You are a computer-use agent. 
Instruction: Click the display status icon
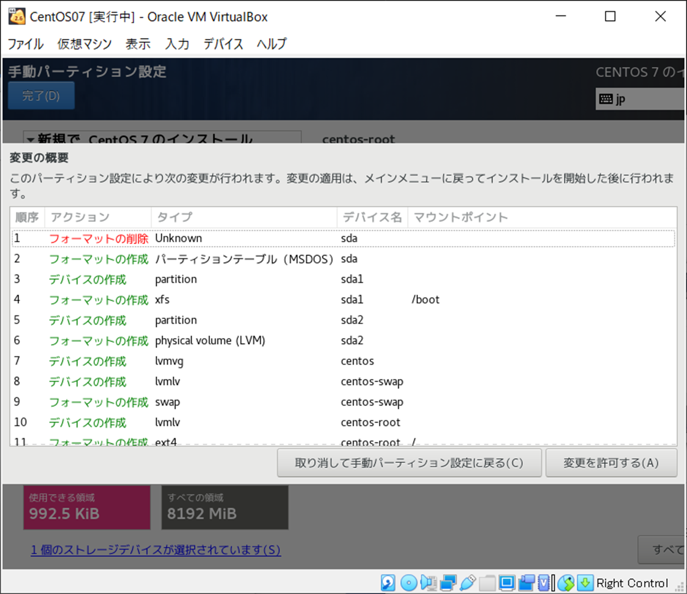(506, 583)
